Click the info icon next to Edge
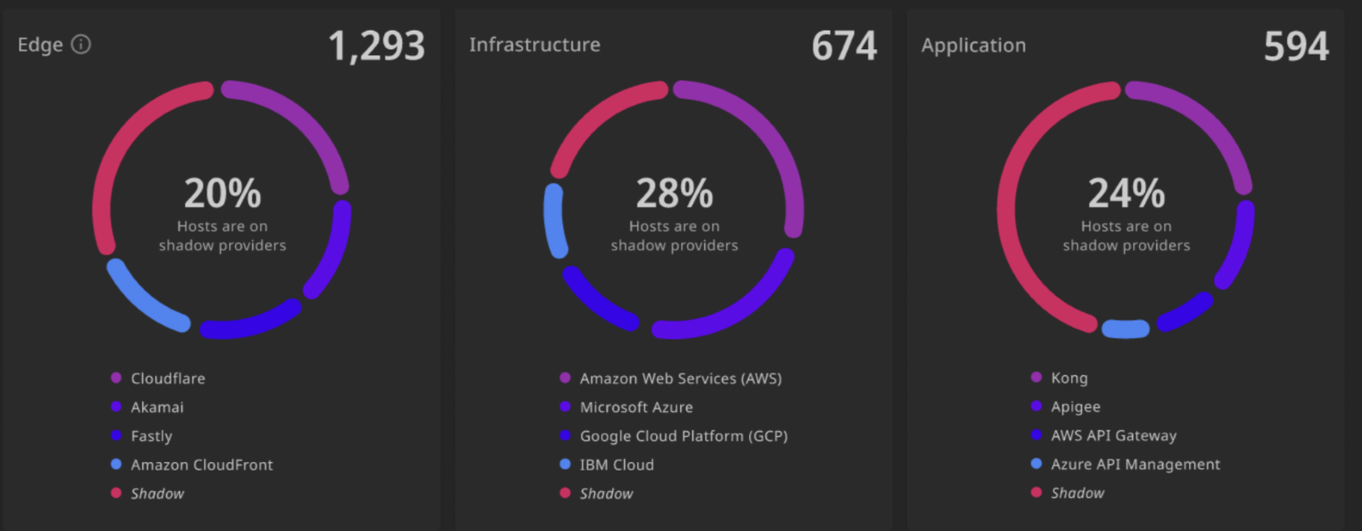This screenshot has width=1362, height=531. pos(81,44)
